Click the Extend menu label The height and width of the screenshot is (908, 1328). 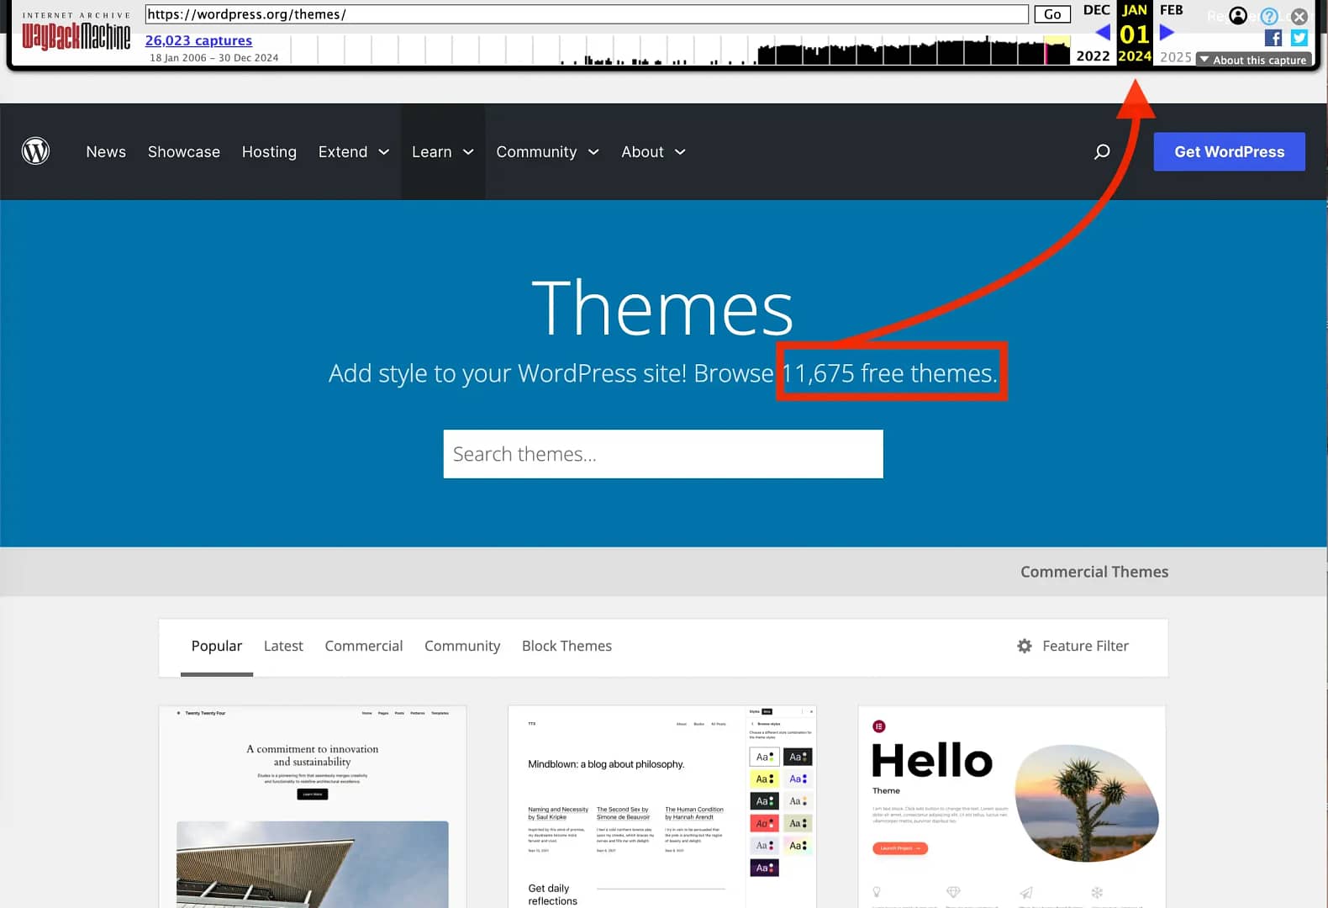(x=343, y=152)
